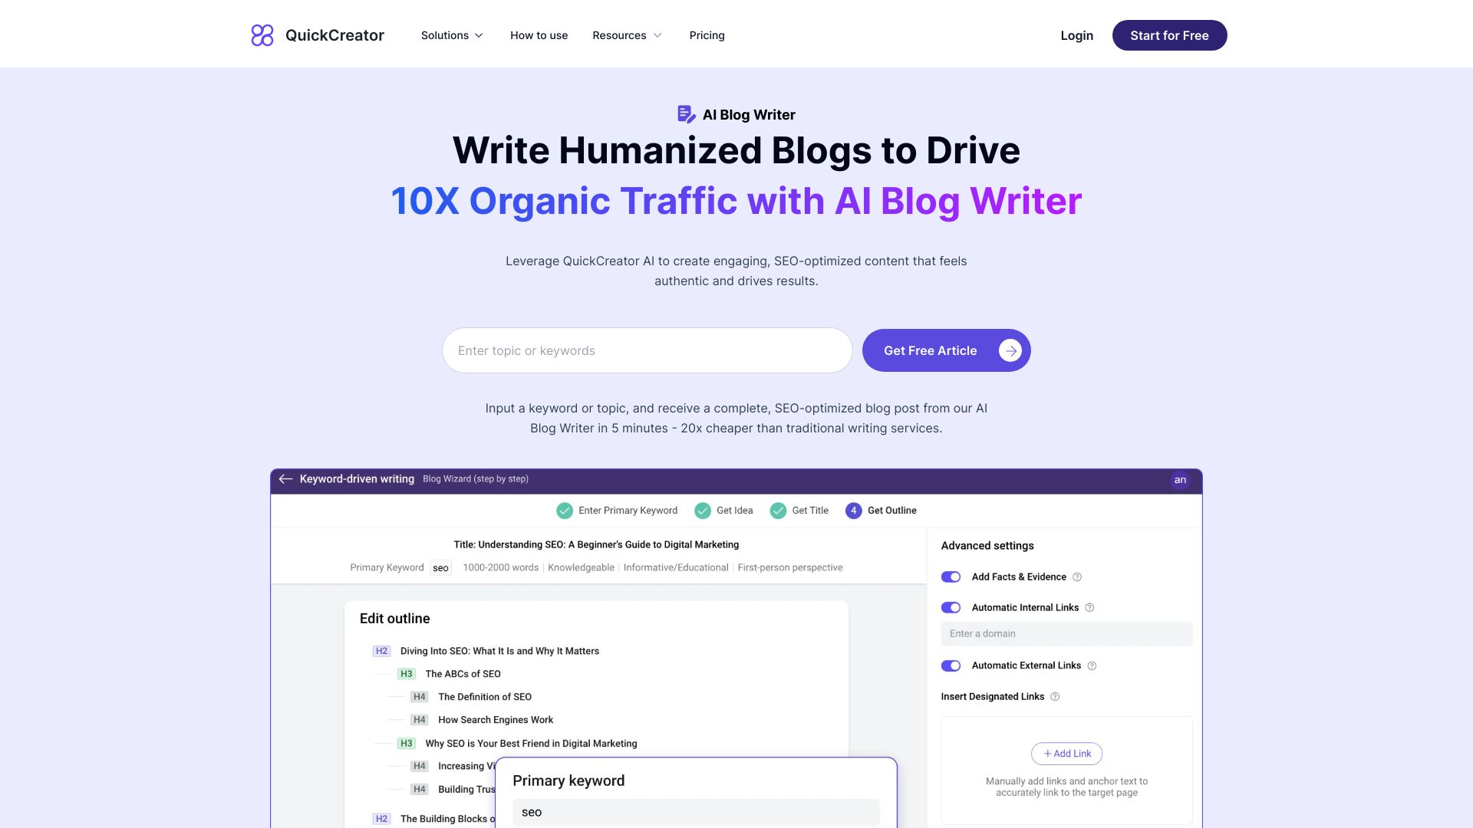The width and height of the screenshot is (1473, 828).
Task: Click the Enter Primary Keyword checkmark icon
Action: (564, 511)
